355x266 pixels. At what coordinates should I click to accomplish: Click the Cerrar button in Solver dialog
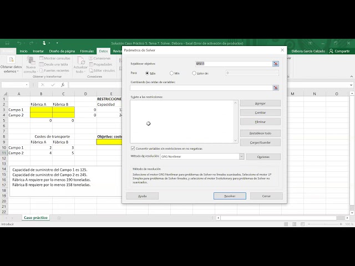(x=266, y=196)
